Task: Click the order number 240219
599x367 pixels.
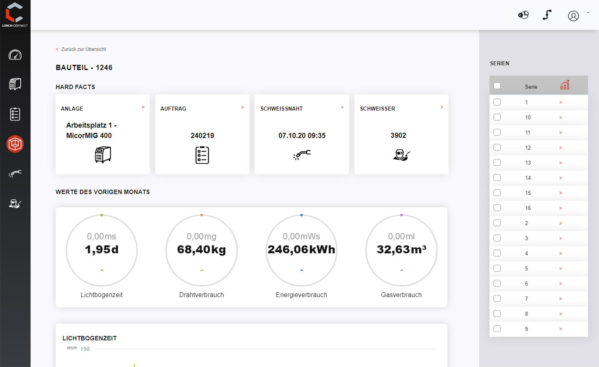Action: point(202,135)
